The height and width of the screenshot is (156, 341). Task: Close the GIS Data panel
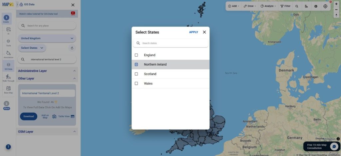coord(73,5)
